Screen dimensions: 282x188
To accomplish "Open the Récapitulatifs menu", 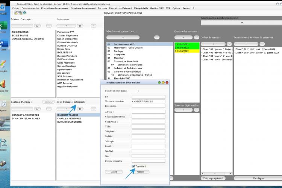I will click(141, 8).
